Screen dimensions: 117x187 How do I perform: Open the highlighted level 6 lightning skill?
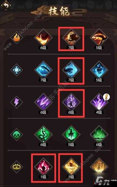[71, 102]
